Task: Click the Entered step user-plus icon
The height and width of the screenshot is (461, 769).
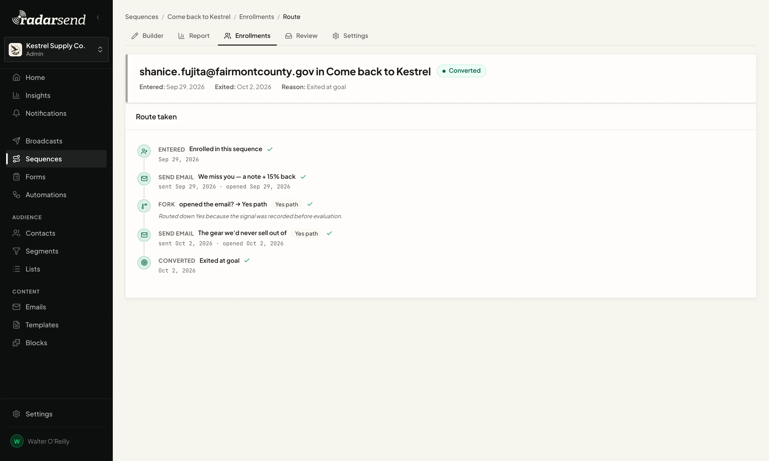Action: tap(144, 151)
